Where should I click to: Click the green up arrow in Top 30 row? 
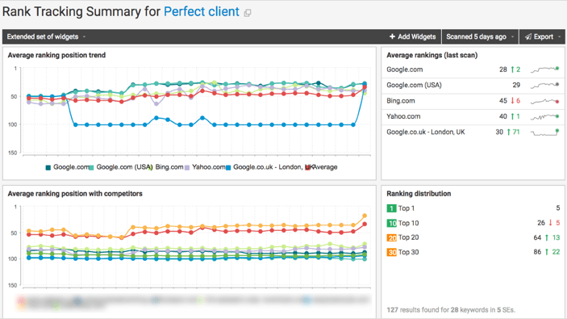point(547,252)
